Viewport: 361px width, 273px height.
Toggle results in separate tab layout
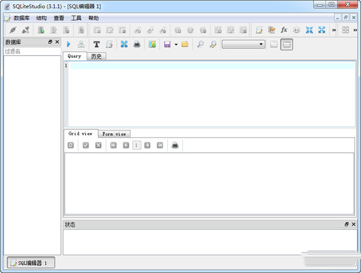274,44
